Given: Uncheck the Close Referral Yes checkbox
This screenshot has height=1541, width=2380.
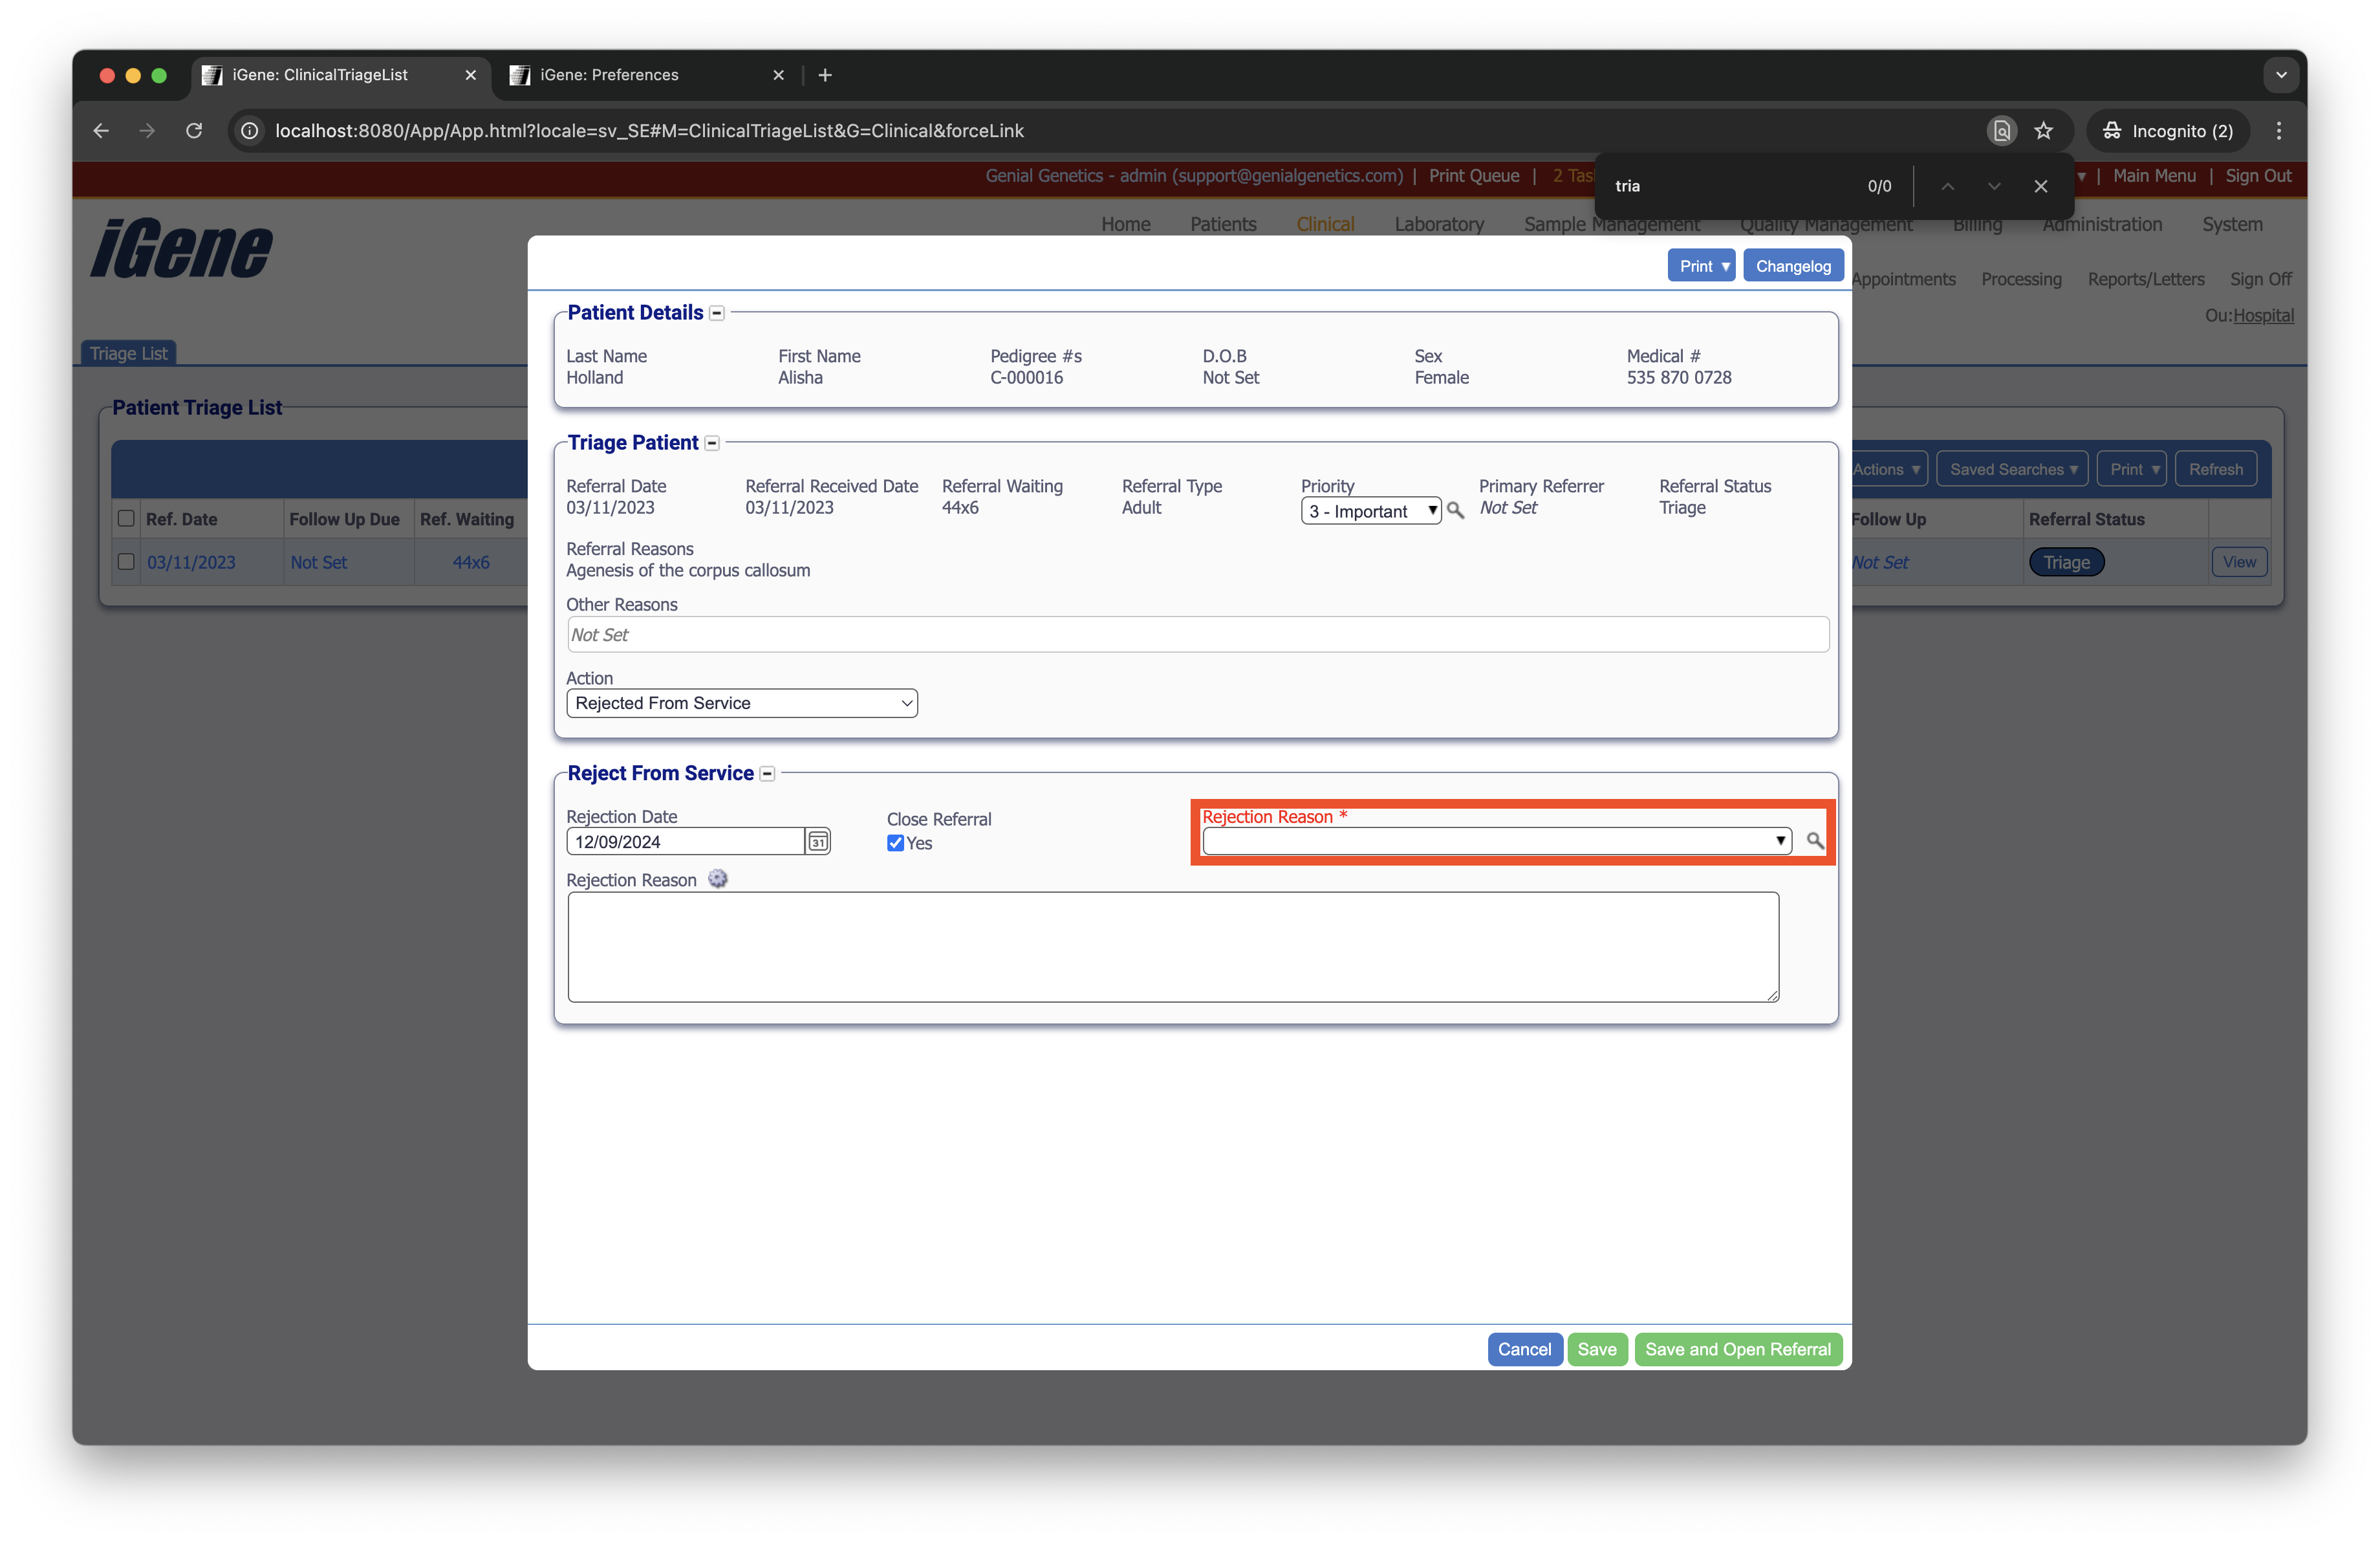Looking at the screenshot, I should [x=895, y=843].
